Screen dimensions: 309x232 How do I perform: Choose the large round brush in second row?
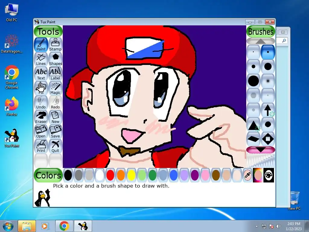pos(268,66)
